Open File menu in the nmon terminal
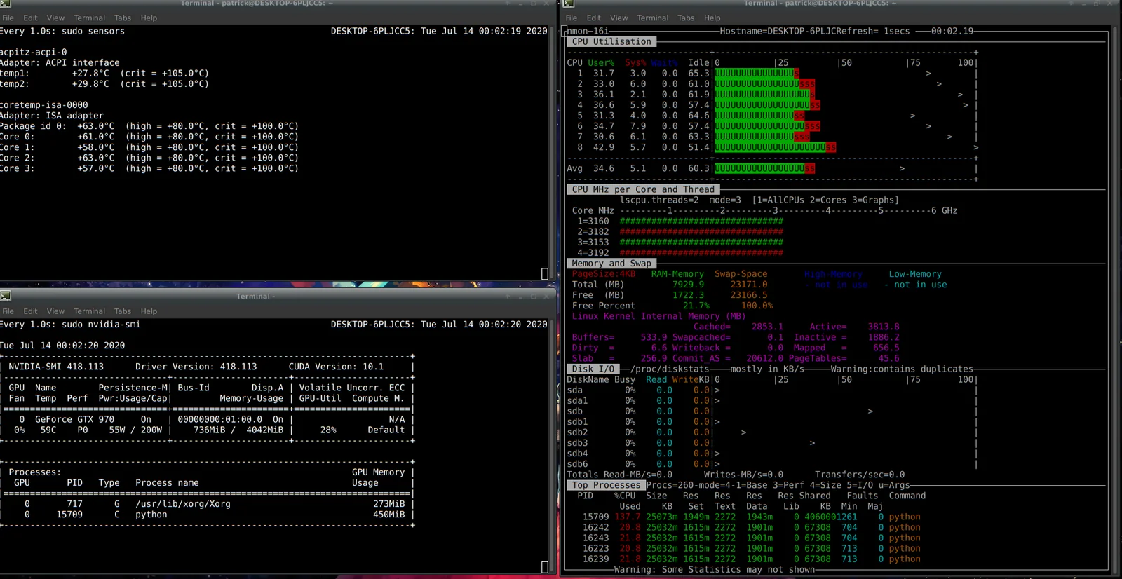The width and height of the screenshot is (1122, 579). [x=572, y=18]
